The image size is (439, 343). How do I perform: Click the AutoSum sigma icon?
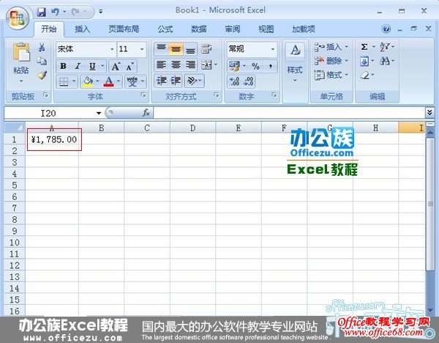(364, 47)
